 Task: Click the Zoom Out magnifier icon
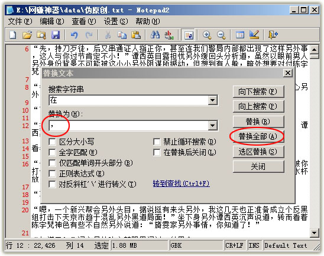point(221,35)
